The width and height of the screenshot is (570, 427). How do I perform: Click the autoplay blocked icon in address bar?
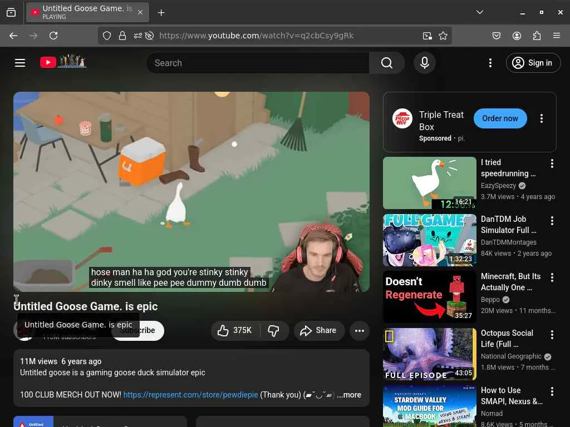(x=149, y=36)
